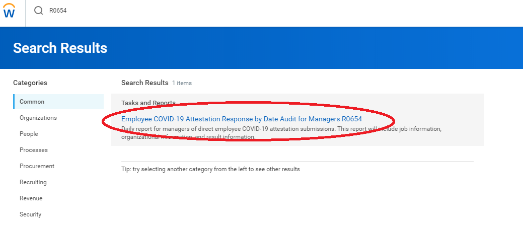Click the Categories heading

30,83
